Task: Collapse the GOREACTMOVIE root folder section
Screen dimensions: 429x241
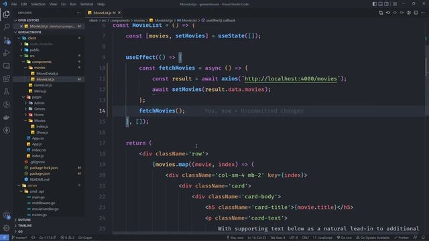Action: click(x=48, y=32)
